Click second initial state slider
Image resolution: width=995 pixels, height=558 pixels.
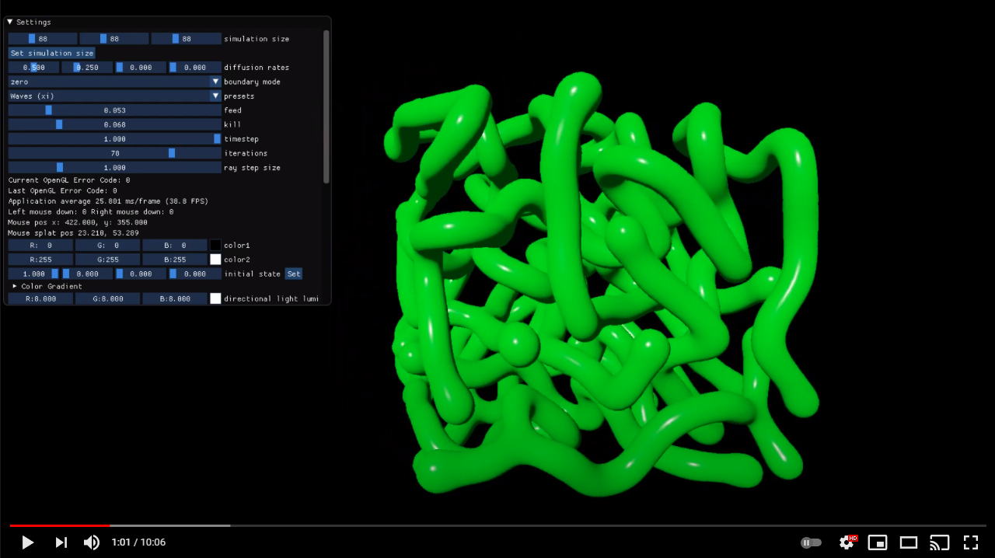(x=87, y=274)
